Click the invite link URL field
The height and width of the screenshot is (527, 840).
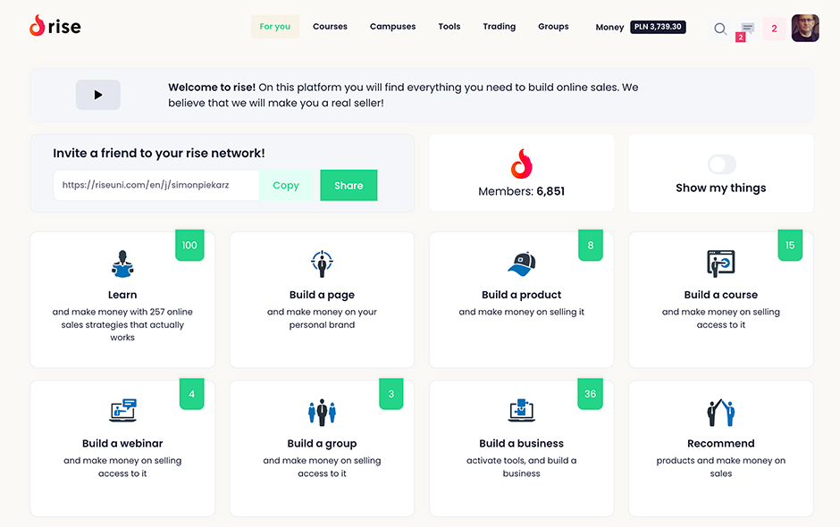coord(156,186)
